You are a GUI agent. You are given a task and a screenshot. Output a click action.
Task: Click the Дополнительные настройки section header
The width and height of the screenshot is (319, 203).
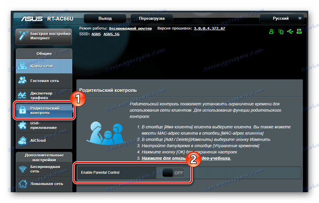pyautogui.click(x=44, y=157)
